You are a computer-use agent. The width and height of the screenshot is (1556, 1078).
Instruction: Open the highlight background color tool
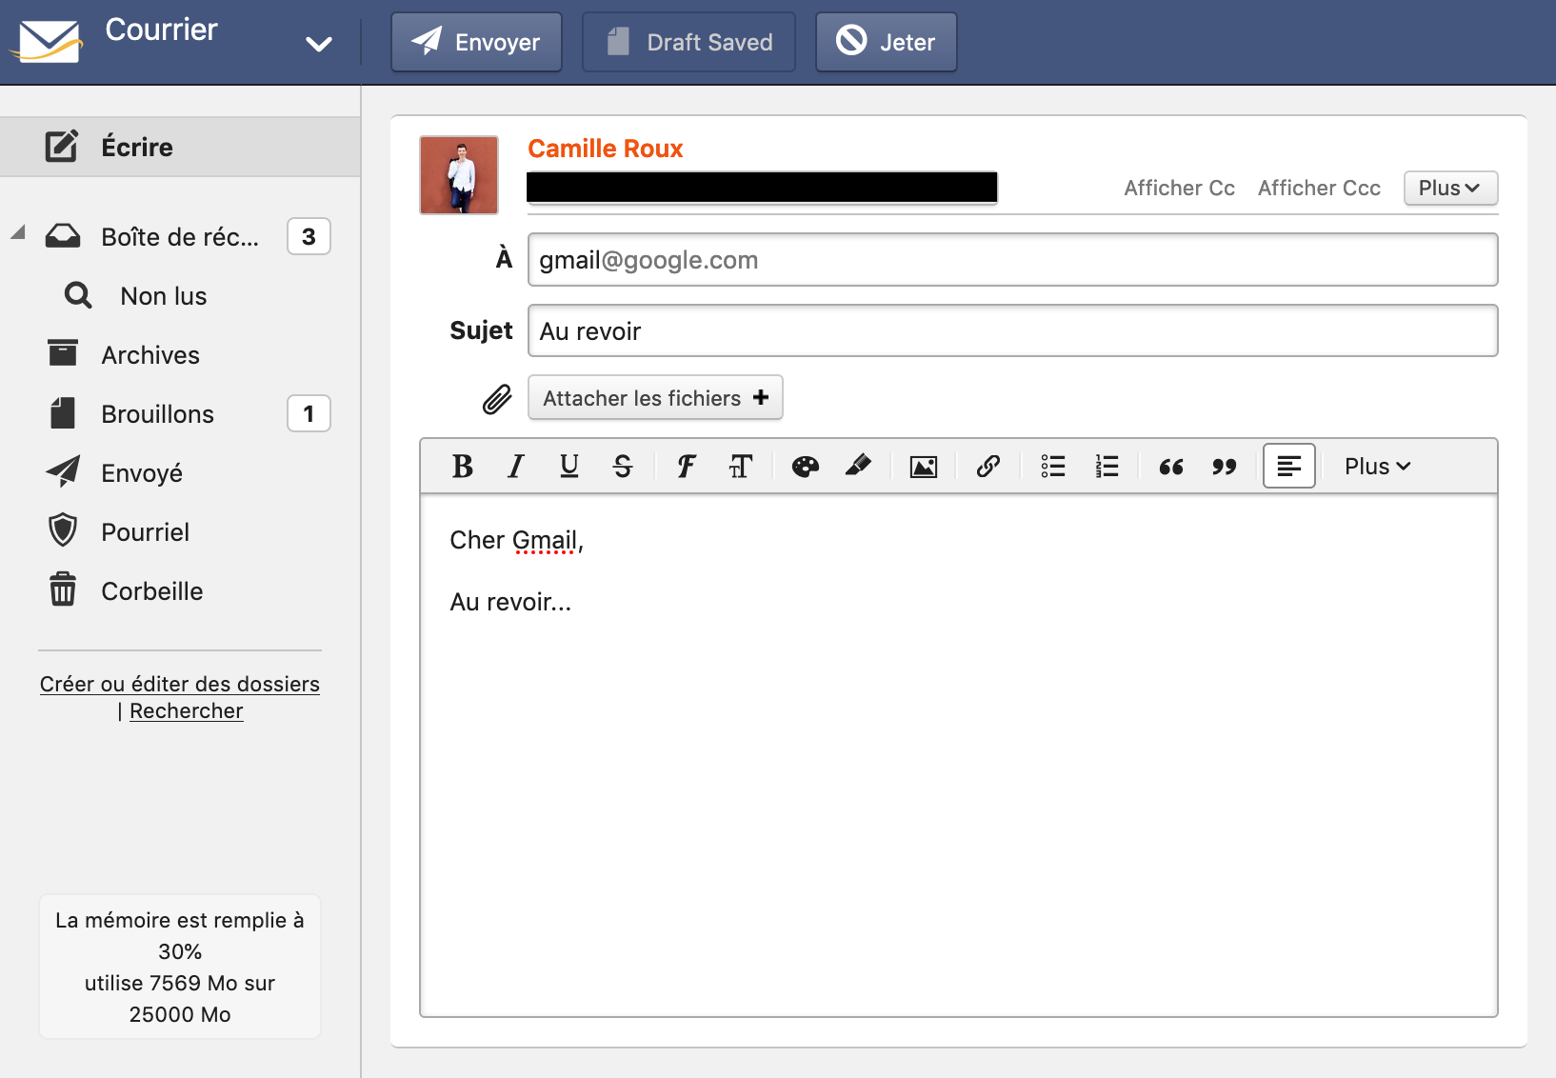tap(858, 466)
